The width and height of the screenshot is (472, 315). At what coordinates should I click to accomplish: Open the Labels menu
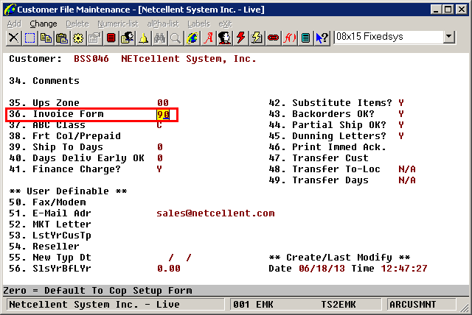pyautogui.click(x=198, y=24)
